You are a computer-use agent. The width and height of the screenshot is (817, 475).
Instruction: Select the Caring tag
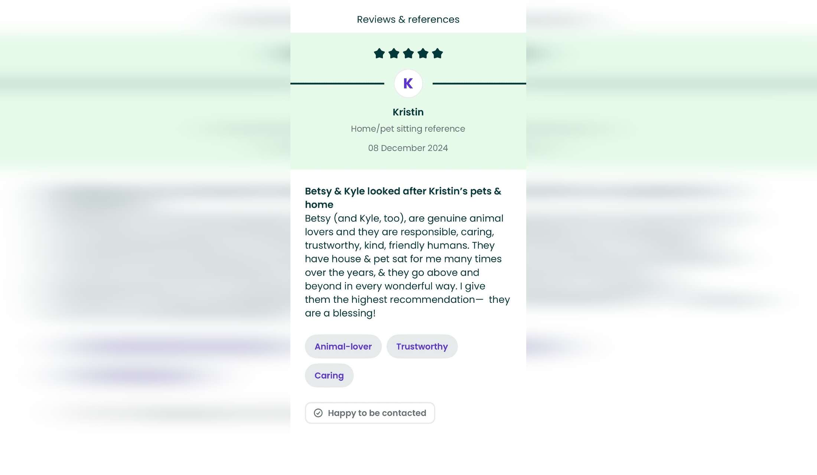coord(329,375)
